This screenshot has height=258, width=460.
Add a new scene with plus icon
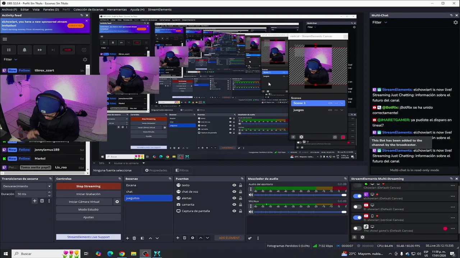click(127, 238)
